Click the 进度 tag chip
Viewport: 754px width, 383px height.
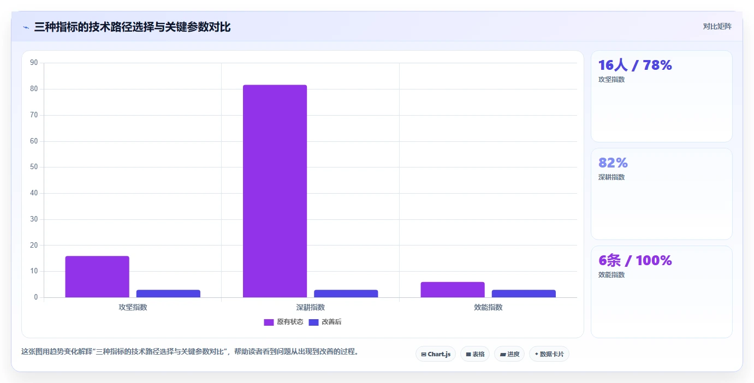click(509, 354)
